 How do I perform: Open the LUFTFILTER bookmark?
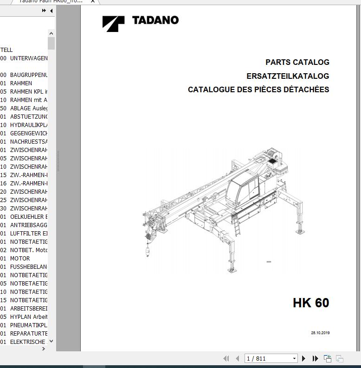tap(24, 234)
